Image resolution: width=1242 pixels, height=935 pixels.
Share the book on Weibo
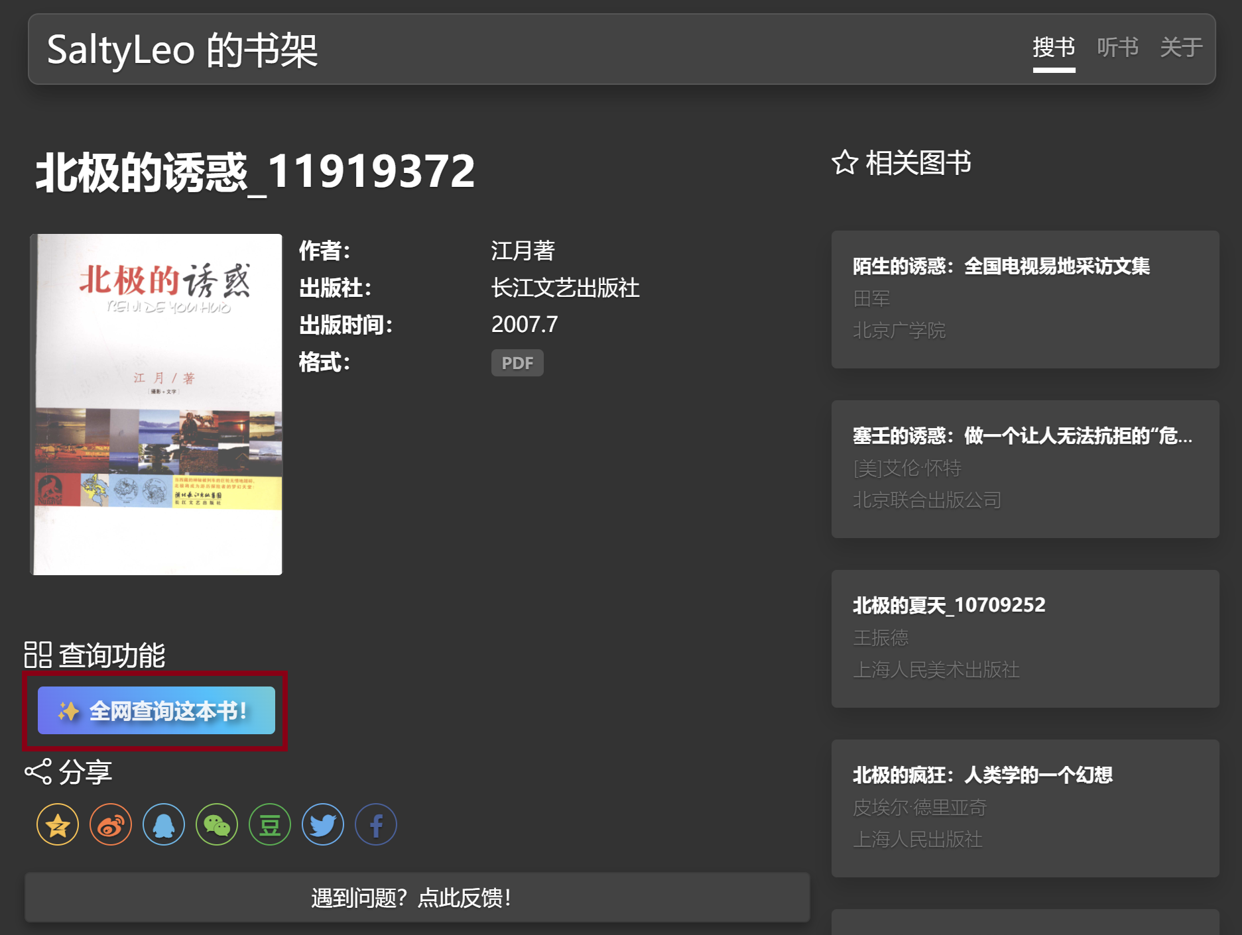(x=110, y=824)
